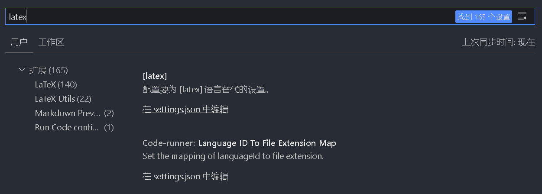Select LaTeX (140) in settings tree
The width and height of the screenshot is (542, 194).
click(45, 84)
